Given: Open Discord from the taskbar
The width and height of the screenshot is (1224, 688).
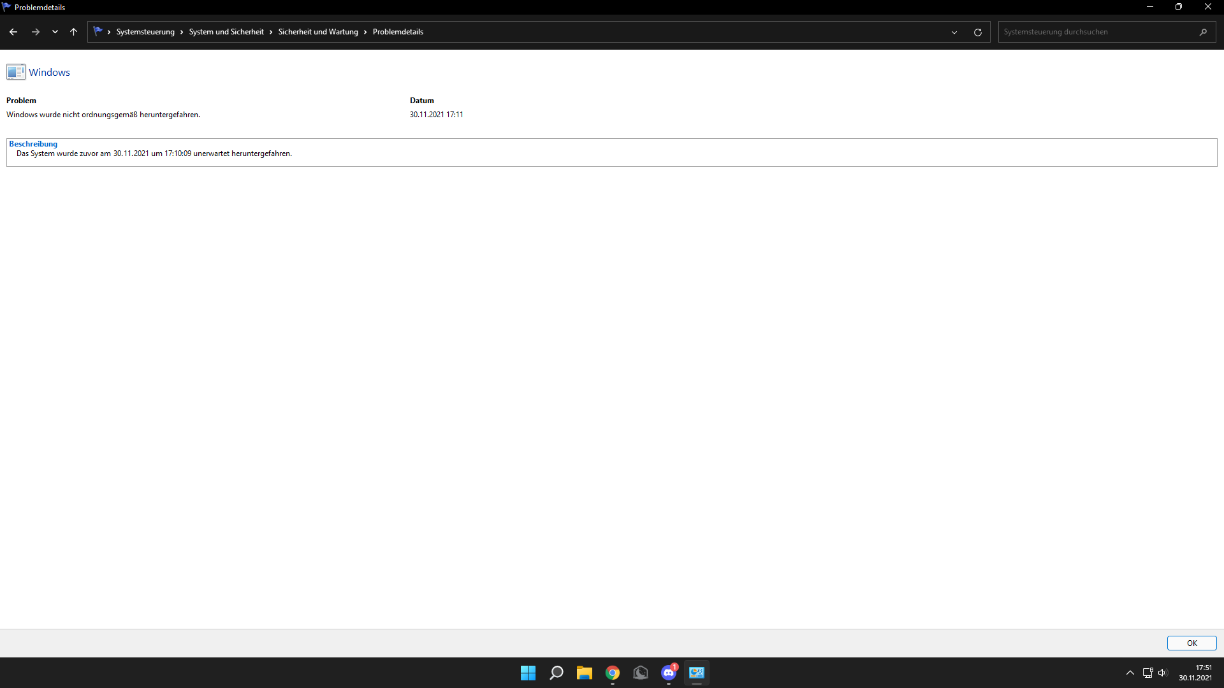Looking at the screenshot, I should [668, 673].
